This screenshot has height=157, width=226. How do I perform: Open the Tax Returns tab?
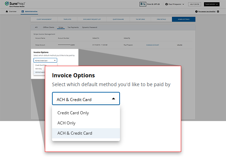(x=140, y=19)
